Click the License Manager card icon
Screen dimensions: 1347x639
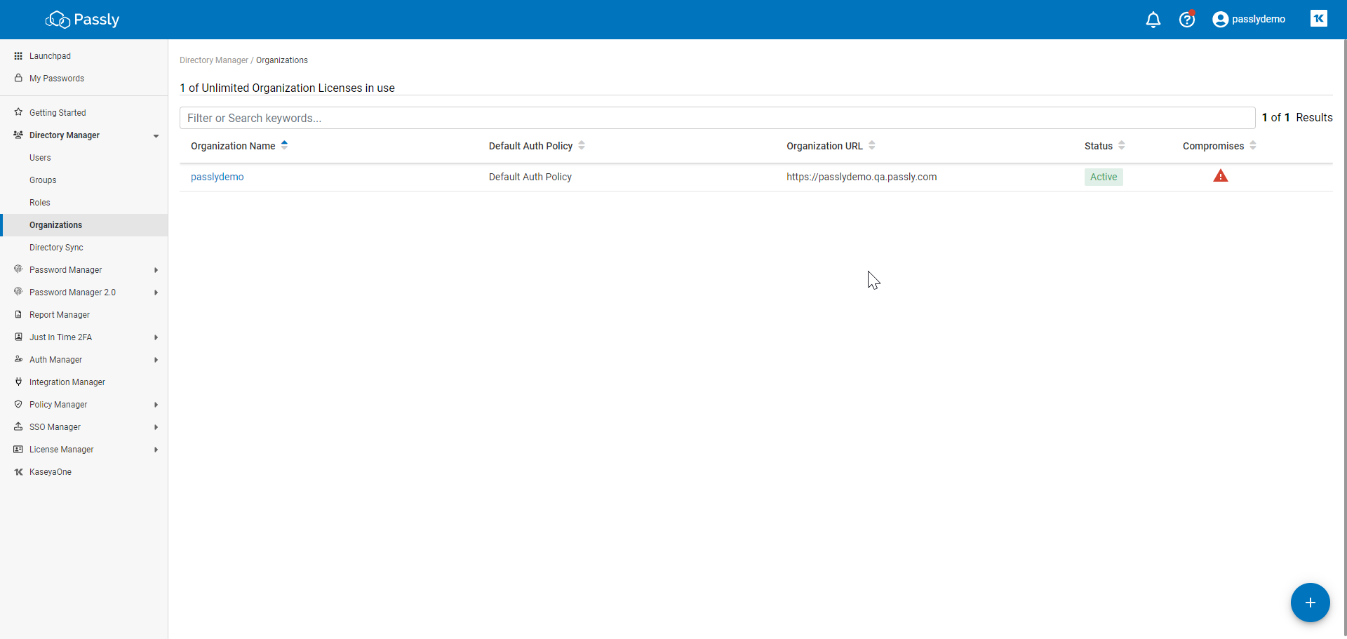click(x=18, y=449)
